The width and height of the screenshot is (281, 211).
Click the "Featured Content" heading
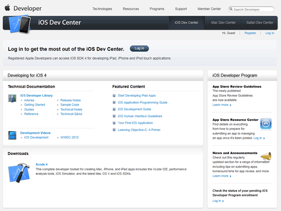coord(129,87)
